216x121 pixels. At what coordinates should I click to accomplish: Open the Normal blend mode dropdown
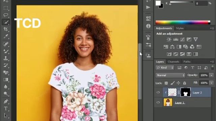(x=170, y=75)
